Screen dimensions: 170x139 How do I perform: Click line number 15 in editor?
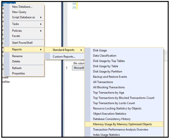click(x=74, y=7)
